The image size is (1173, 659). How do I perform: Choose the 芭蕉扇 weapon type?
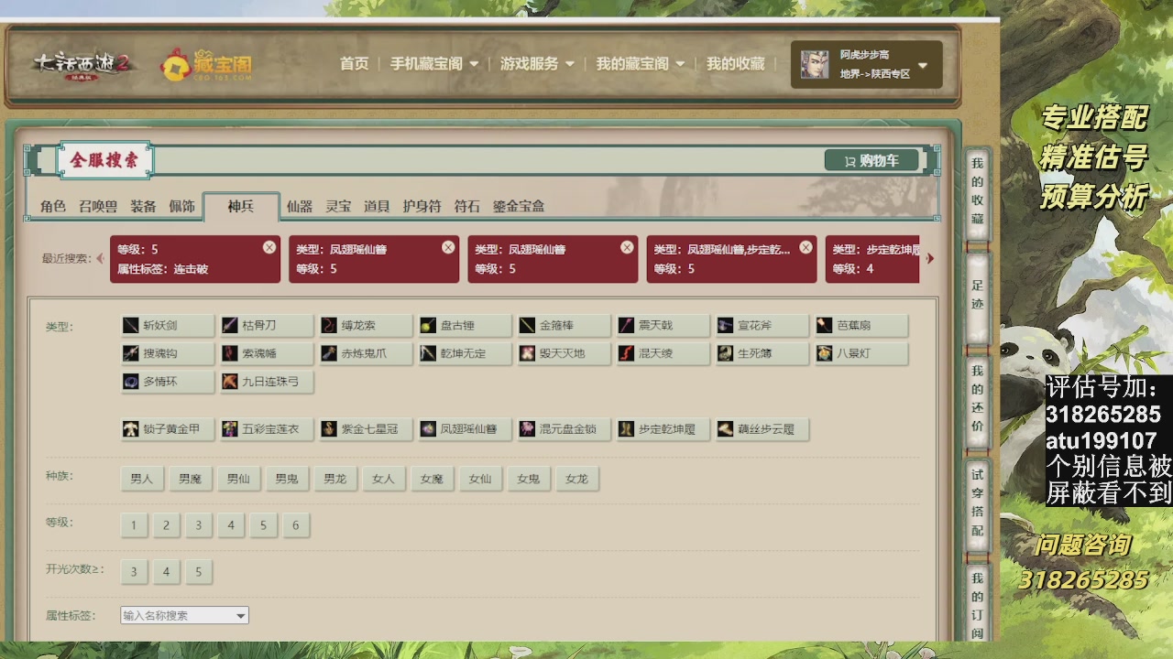861,326
